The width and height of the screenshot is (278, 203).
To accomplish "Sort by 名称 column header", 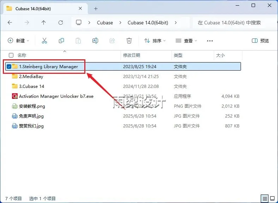I will point(22,55).
